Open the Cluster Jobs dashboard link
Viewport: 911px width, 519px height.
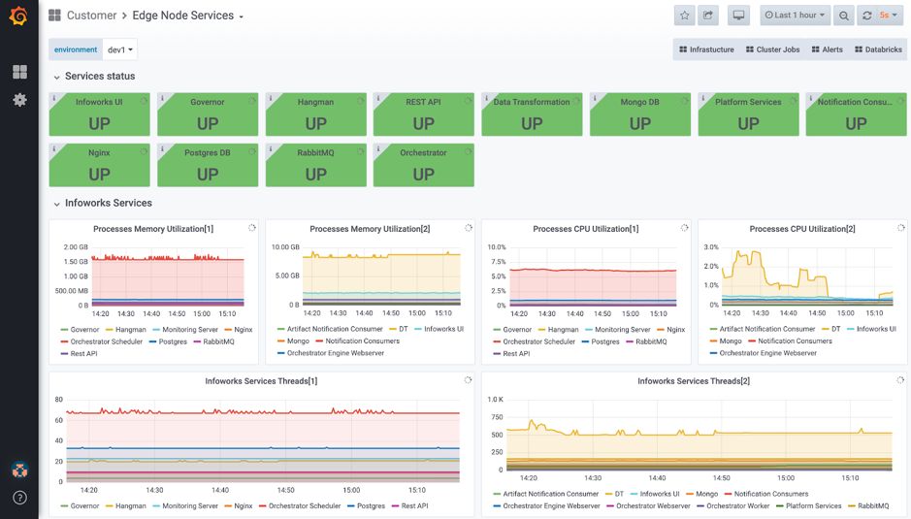coord(772,49)
